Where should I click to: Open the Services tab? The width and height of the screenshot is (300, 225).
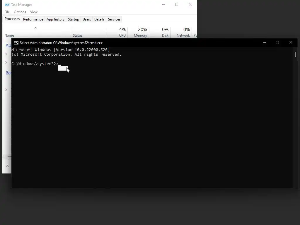point(114,19)
